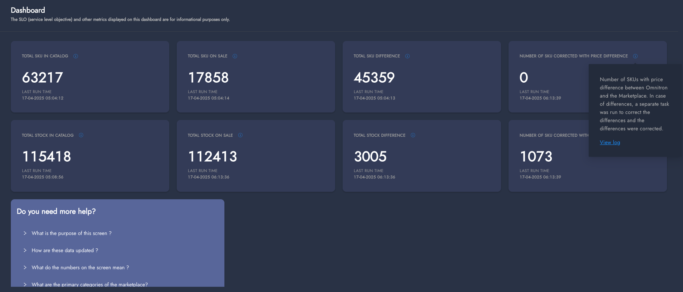
Task: Expand the primary categories of the marketplace question
Action: (89, 284)
